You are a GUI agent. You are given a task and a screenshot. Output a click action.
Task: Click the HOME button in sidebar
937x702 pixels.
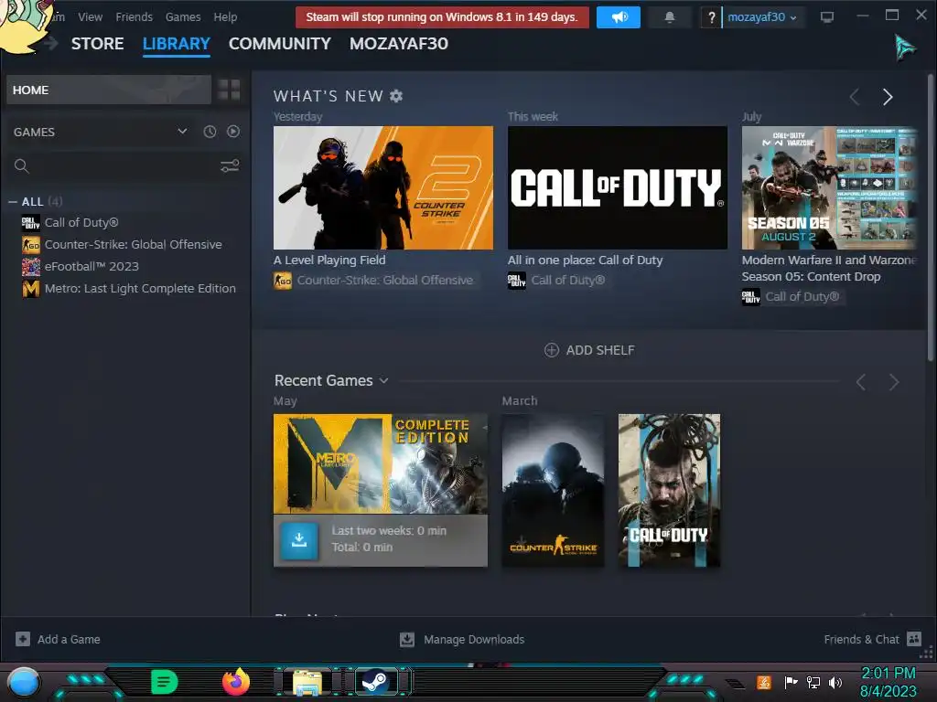tap(109, 90)
